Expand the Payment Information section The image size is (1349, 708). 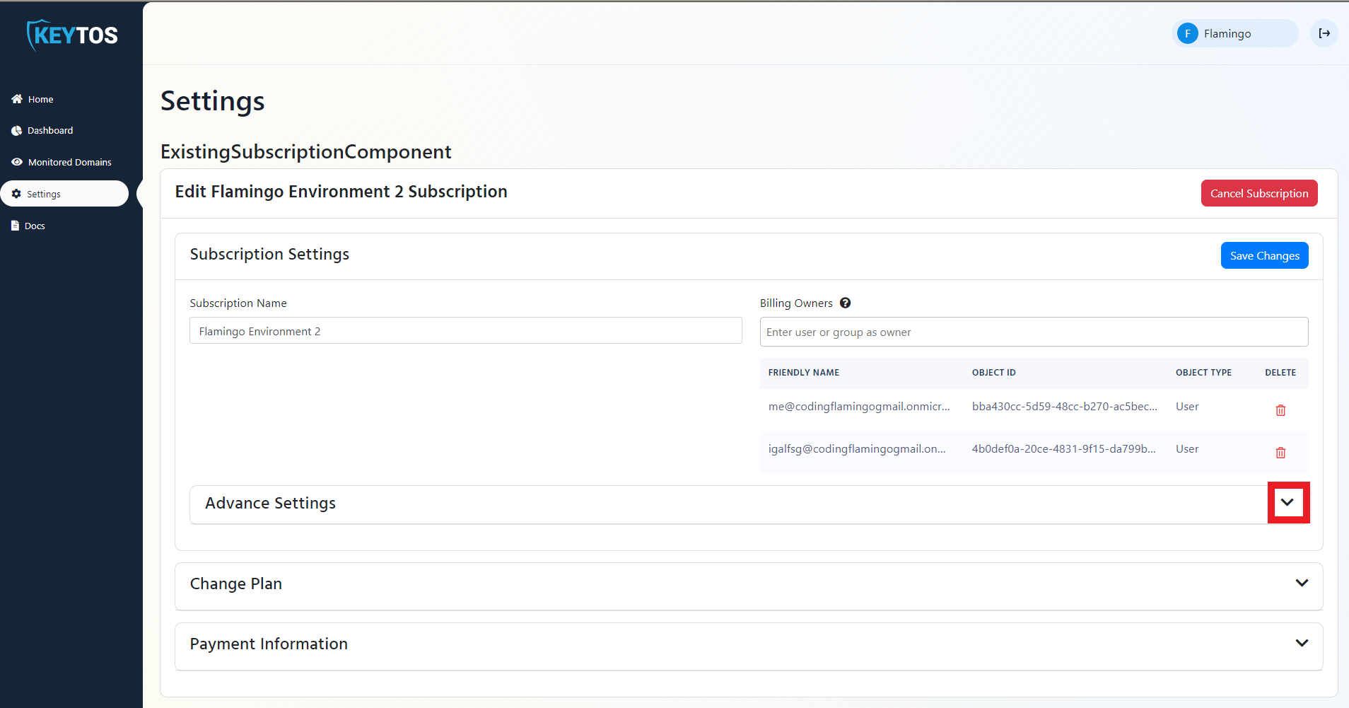click(x=1302, y=644)
